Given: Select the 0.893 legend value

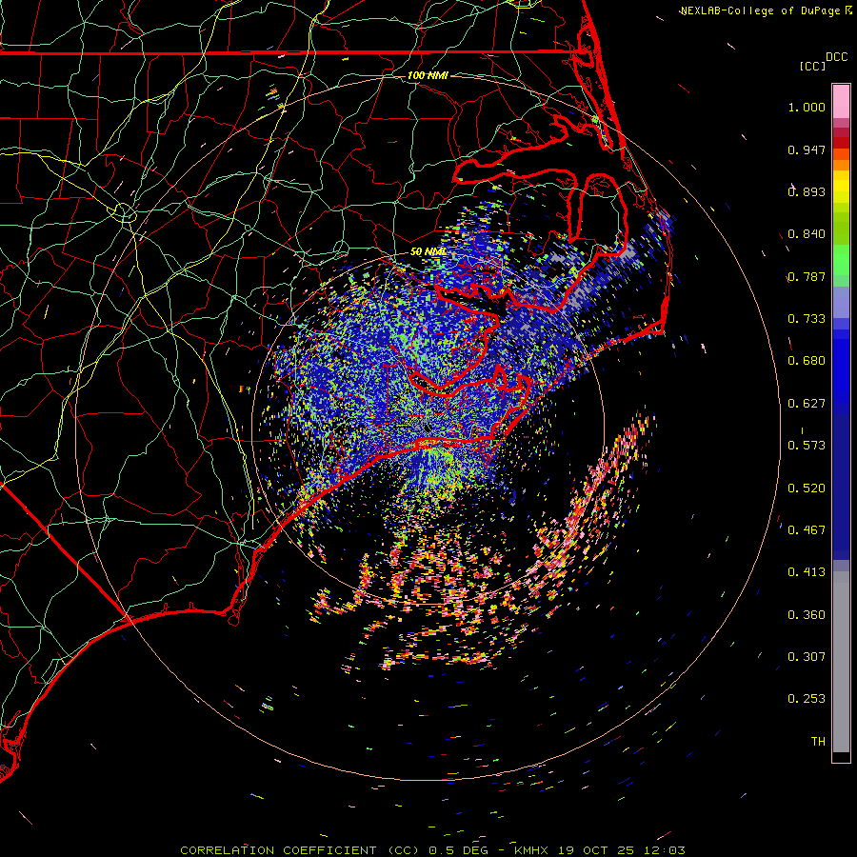Looking at the screenshot, I should click(x=807, y=191).
